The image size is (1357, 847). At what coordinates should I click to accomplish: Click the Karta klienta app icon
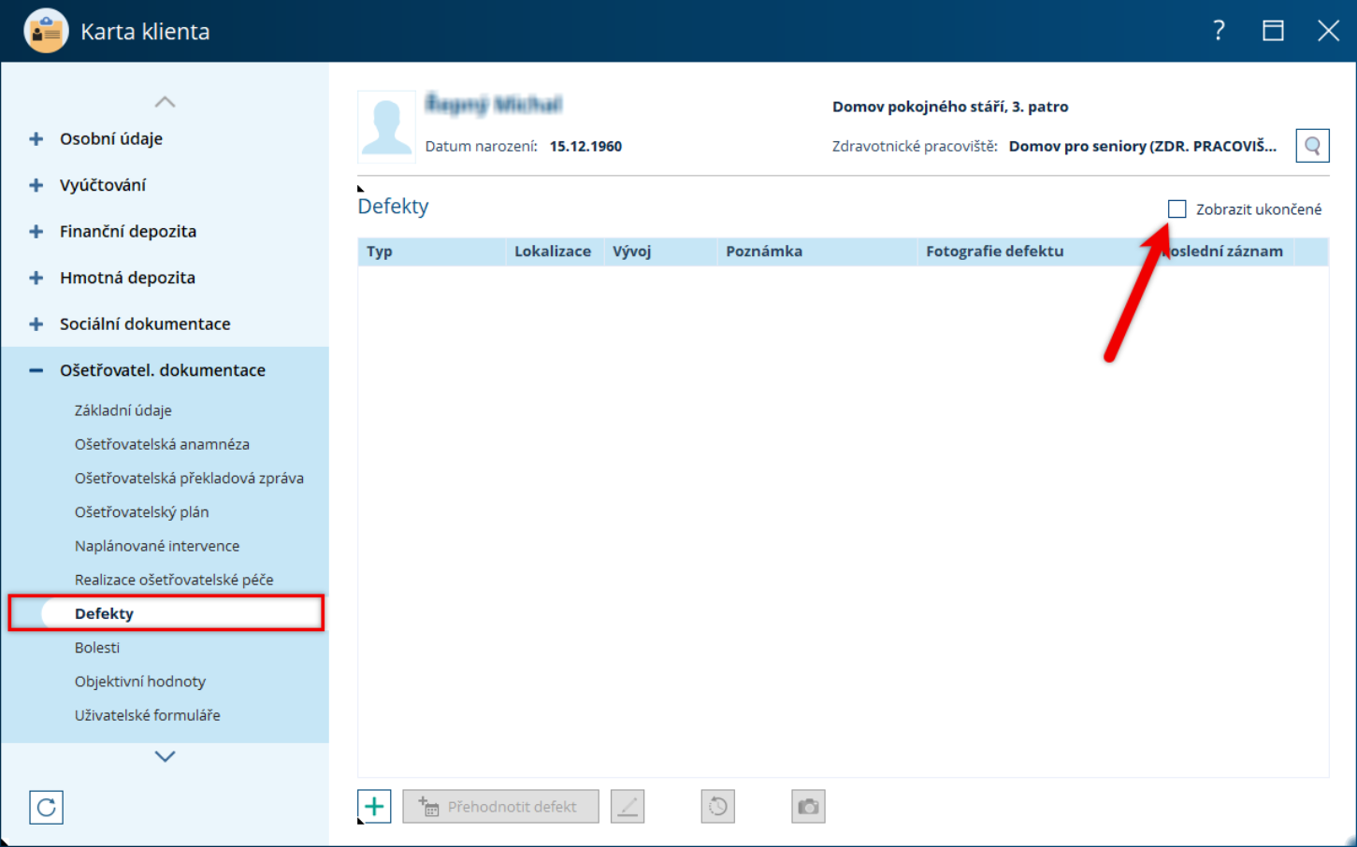[x=46, y=31]
